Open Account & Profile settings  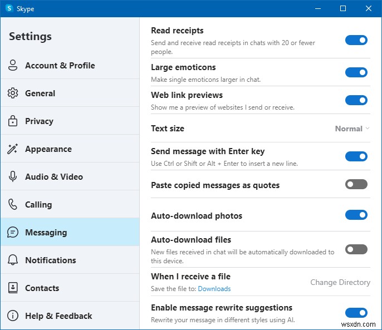point(70,65)
